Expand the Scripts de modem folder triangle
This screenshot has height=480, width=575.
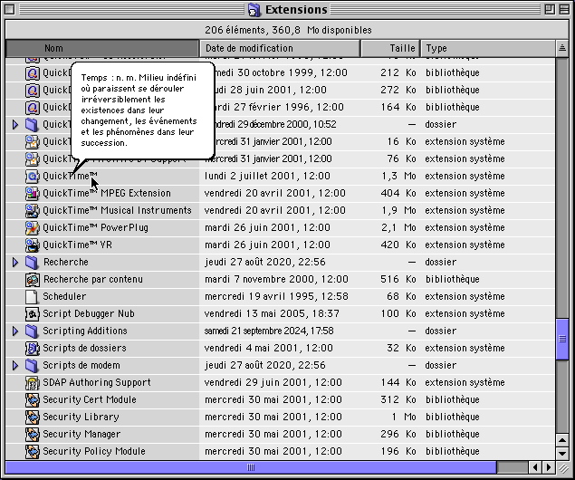point(15,366)
